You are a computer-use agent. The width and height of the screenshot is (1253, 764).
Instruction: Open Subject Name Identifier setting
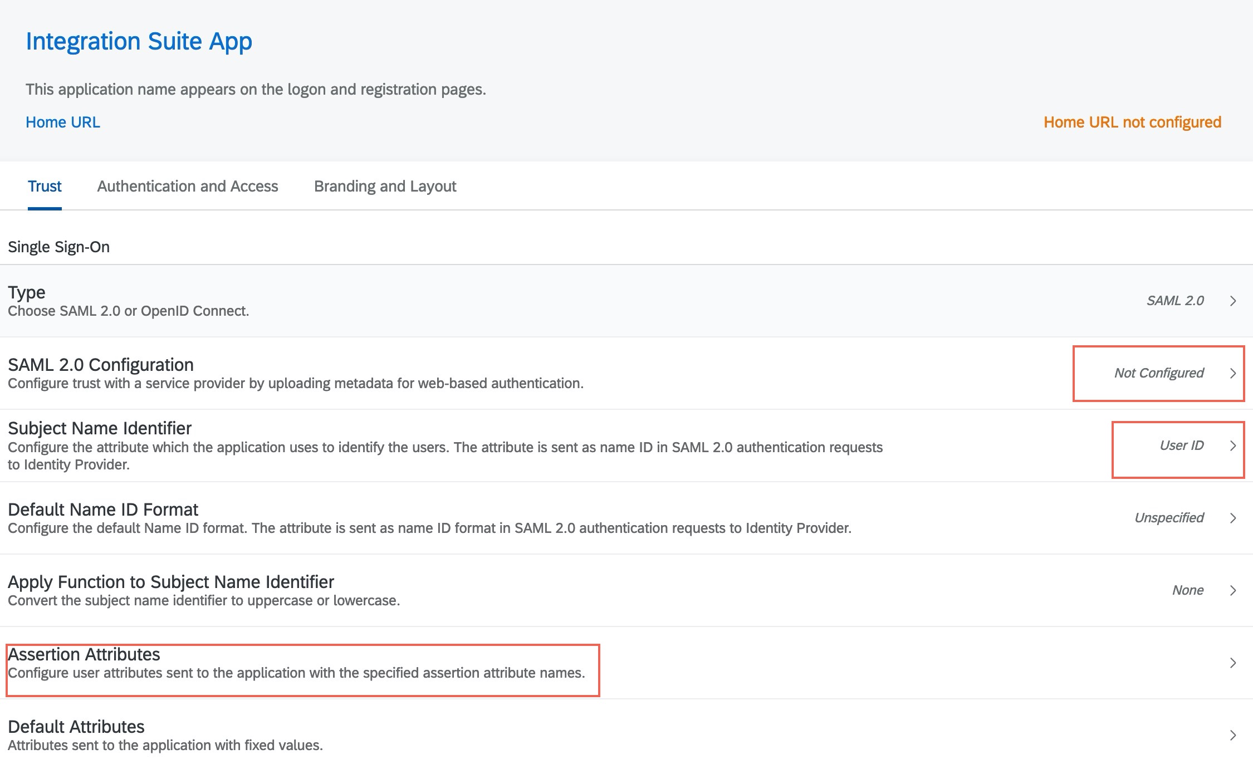pos(100,428)
